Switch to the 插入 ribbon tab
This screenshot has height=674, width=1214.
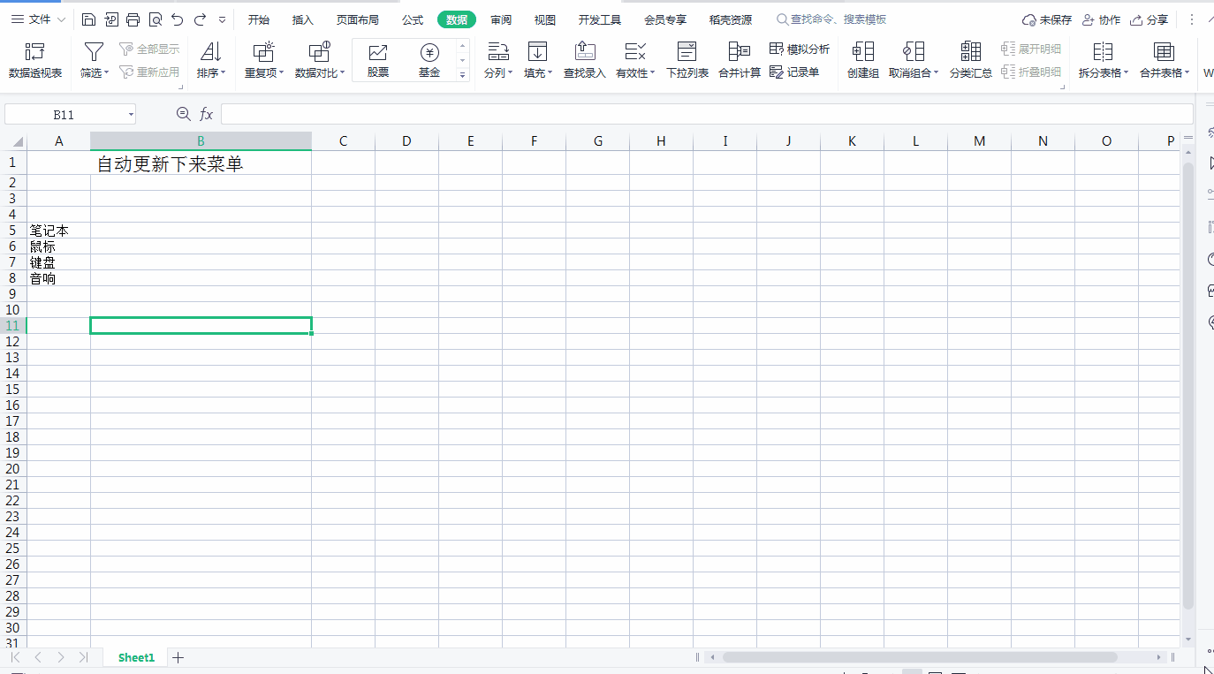click(x=303, y=19)
